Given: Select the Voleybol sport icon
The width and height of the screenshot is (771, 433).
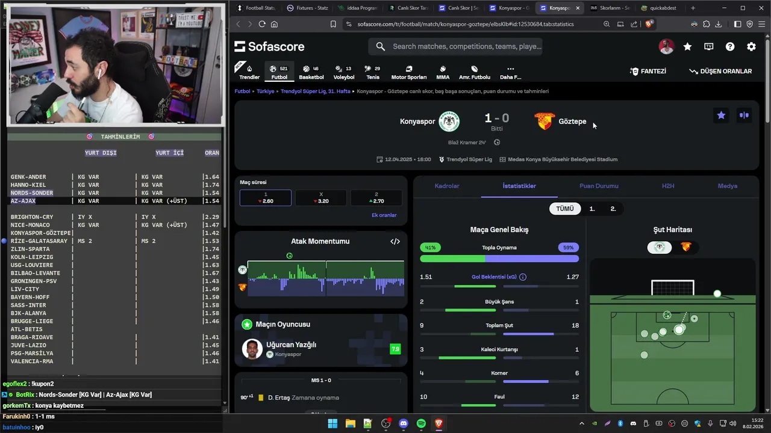Looking at the screenshot, I should 344,72.
